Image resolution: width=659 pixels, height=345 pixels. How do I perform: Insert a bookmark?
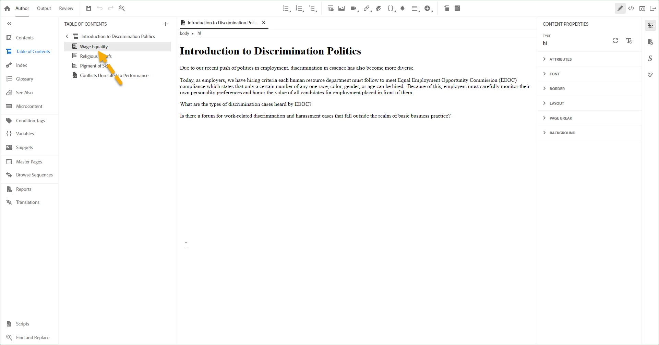[379, 8]
